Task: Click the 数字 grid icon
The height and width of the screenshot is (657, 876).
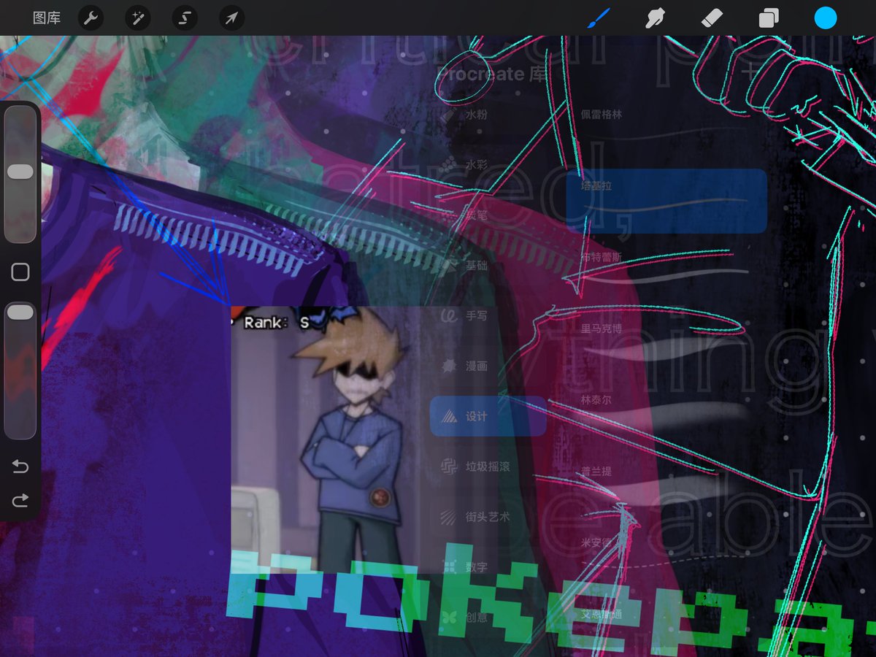Action: 450,567
